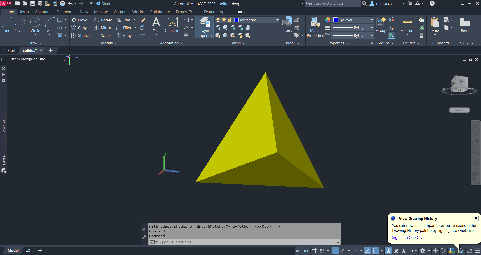Activate the Copy command
This screenshot has height=255, width=481.
coord(79,28)
